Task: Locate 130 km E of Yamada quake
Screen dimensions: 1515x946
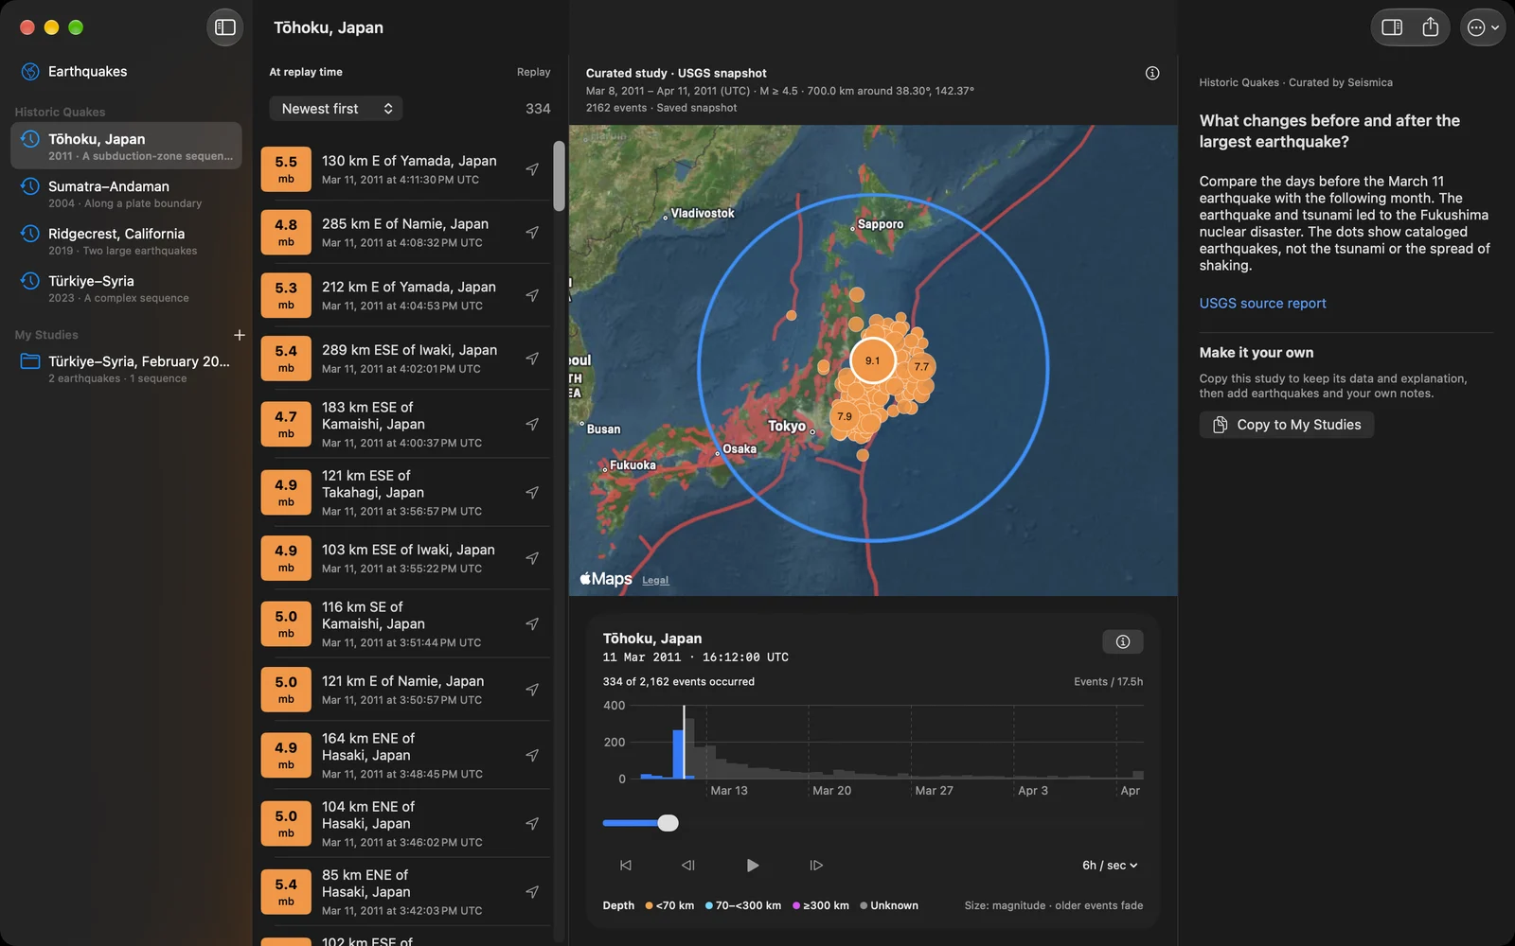Action: (x=532, y=169)
